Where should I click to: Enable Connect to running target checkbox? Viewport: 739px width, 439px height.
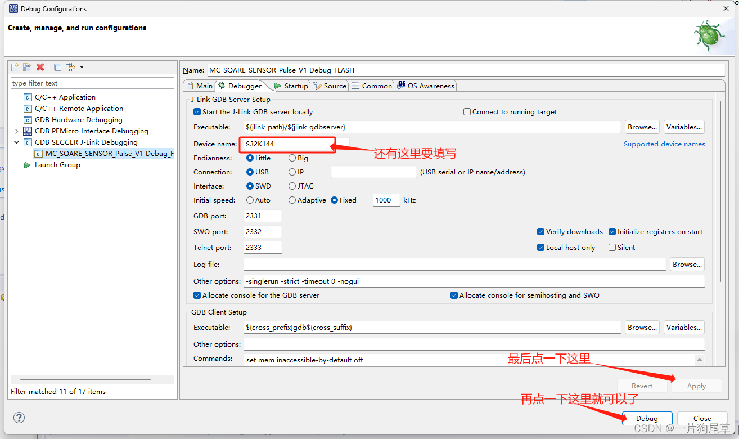[467, 112]
